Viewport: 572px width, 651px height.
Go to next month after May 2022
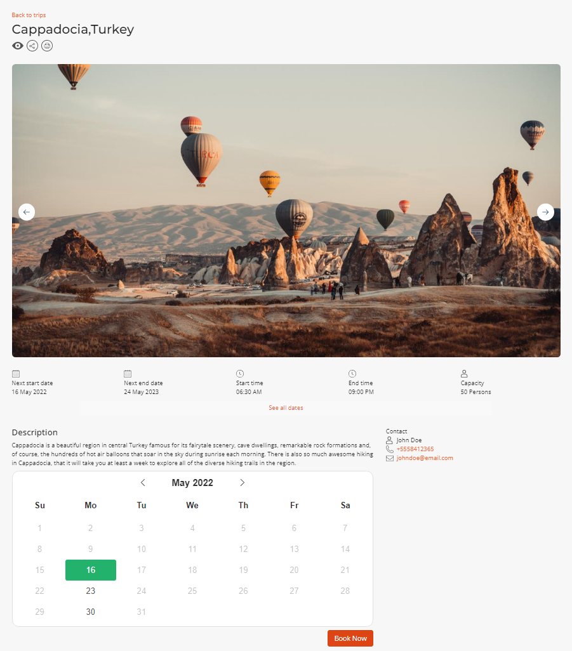(x=242, y=482)
